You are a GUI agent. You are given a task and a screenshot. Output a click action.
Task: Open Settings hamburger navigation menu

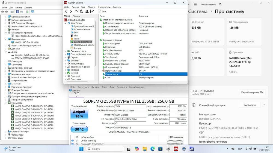coord(195,4)
